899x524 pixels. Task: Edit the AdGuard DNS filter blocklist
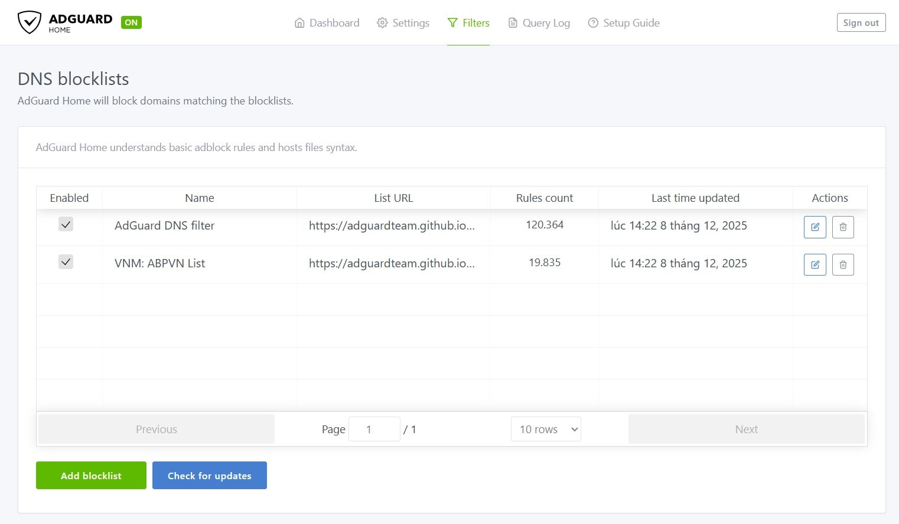815,227
